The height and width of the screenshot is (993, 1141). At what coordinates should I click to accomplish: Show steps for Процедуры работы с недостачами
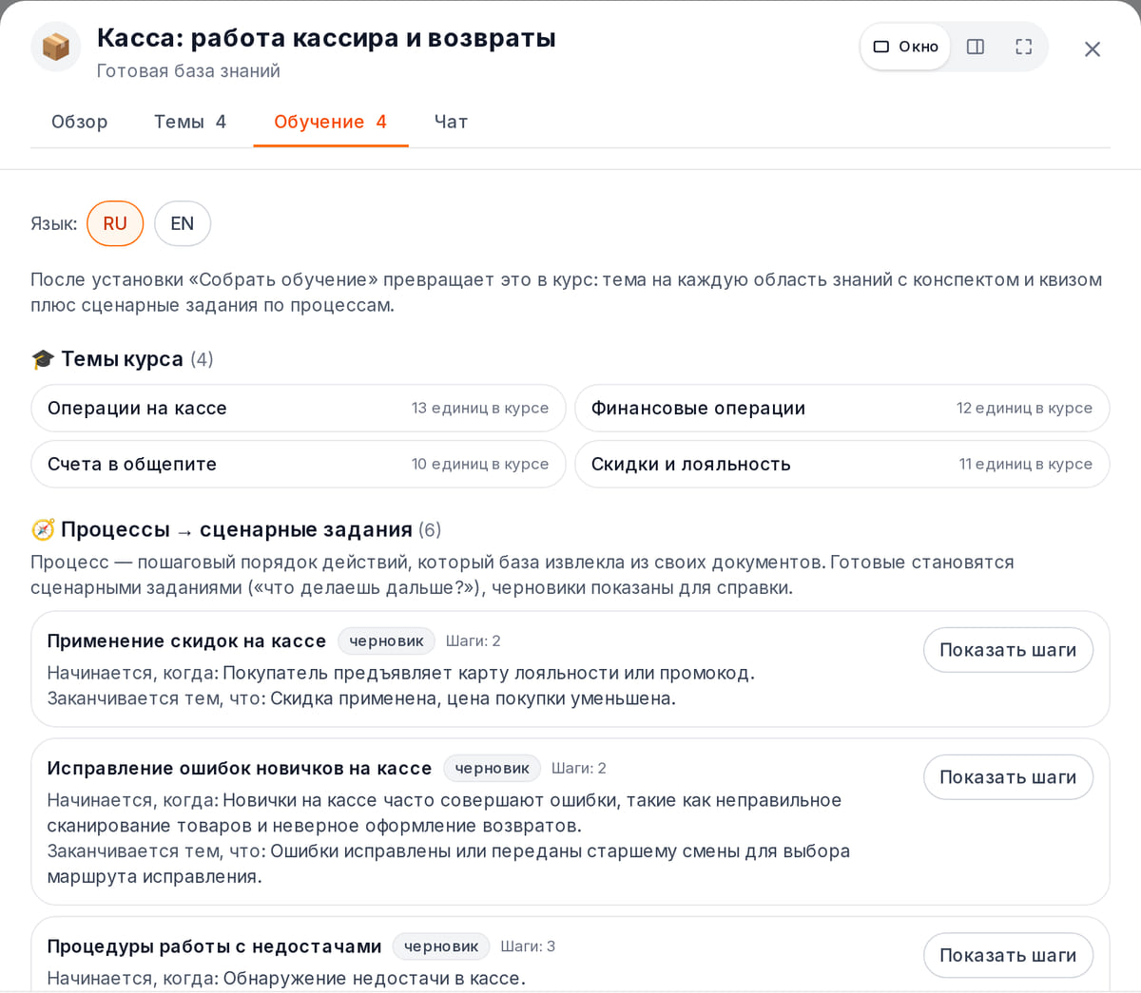[1008, 956]
